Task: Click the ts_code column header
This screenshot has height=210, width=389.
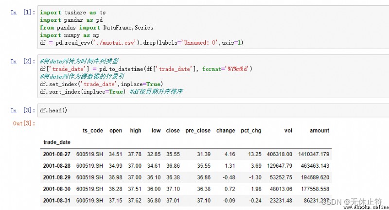Action: coord(93,131)
